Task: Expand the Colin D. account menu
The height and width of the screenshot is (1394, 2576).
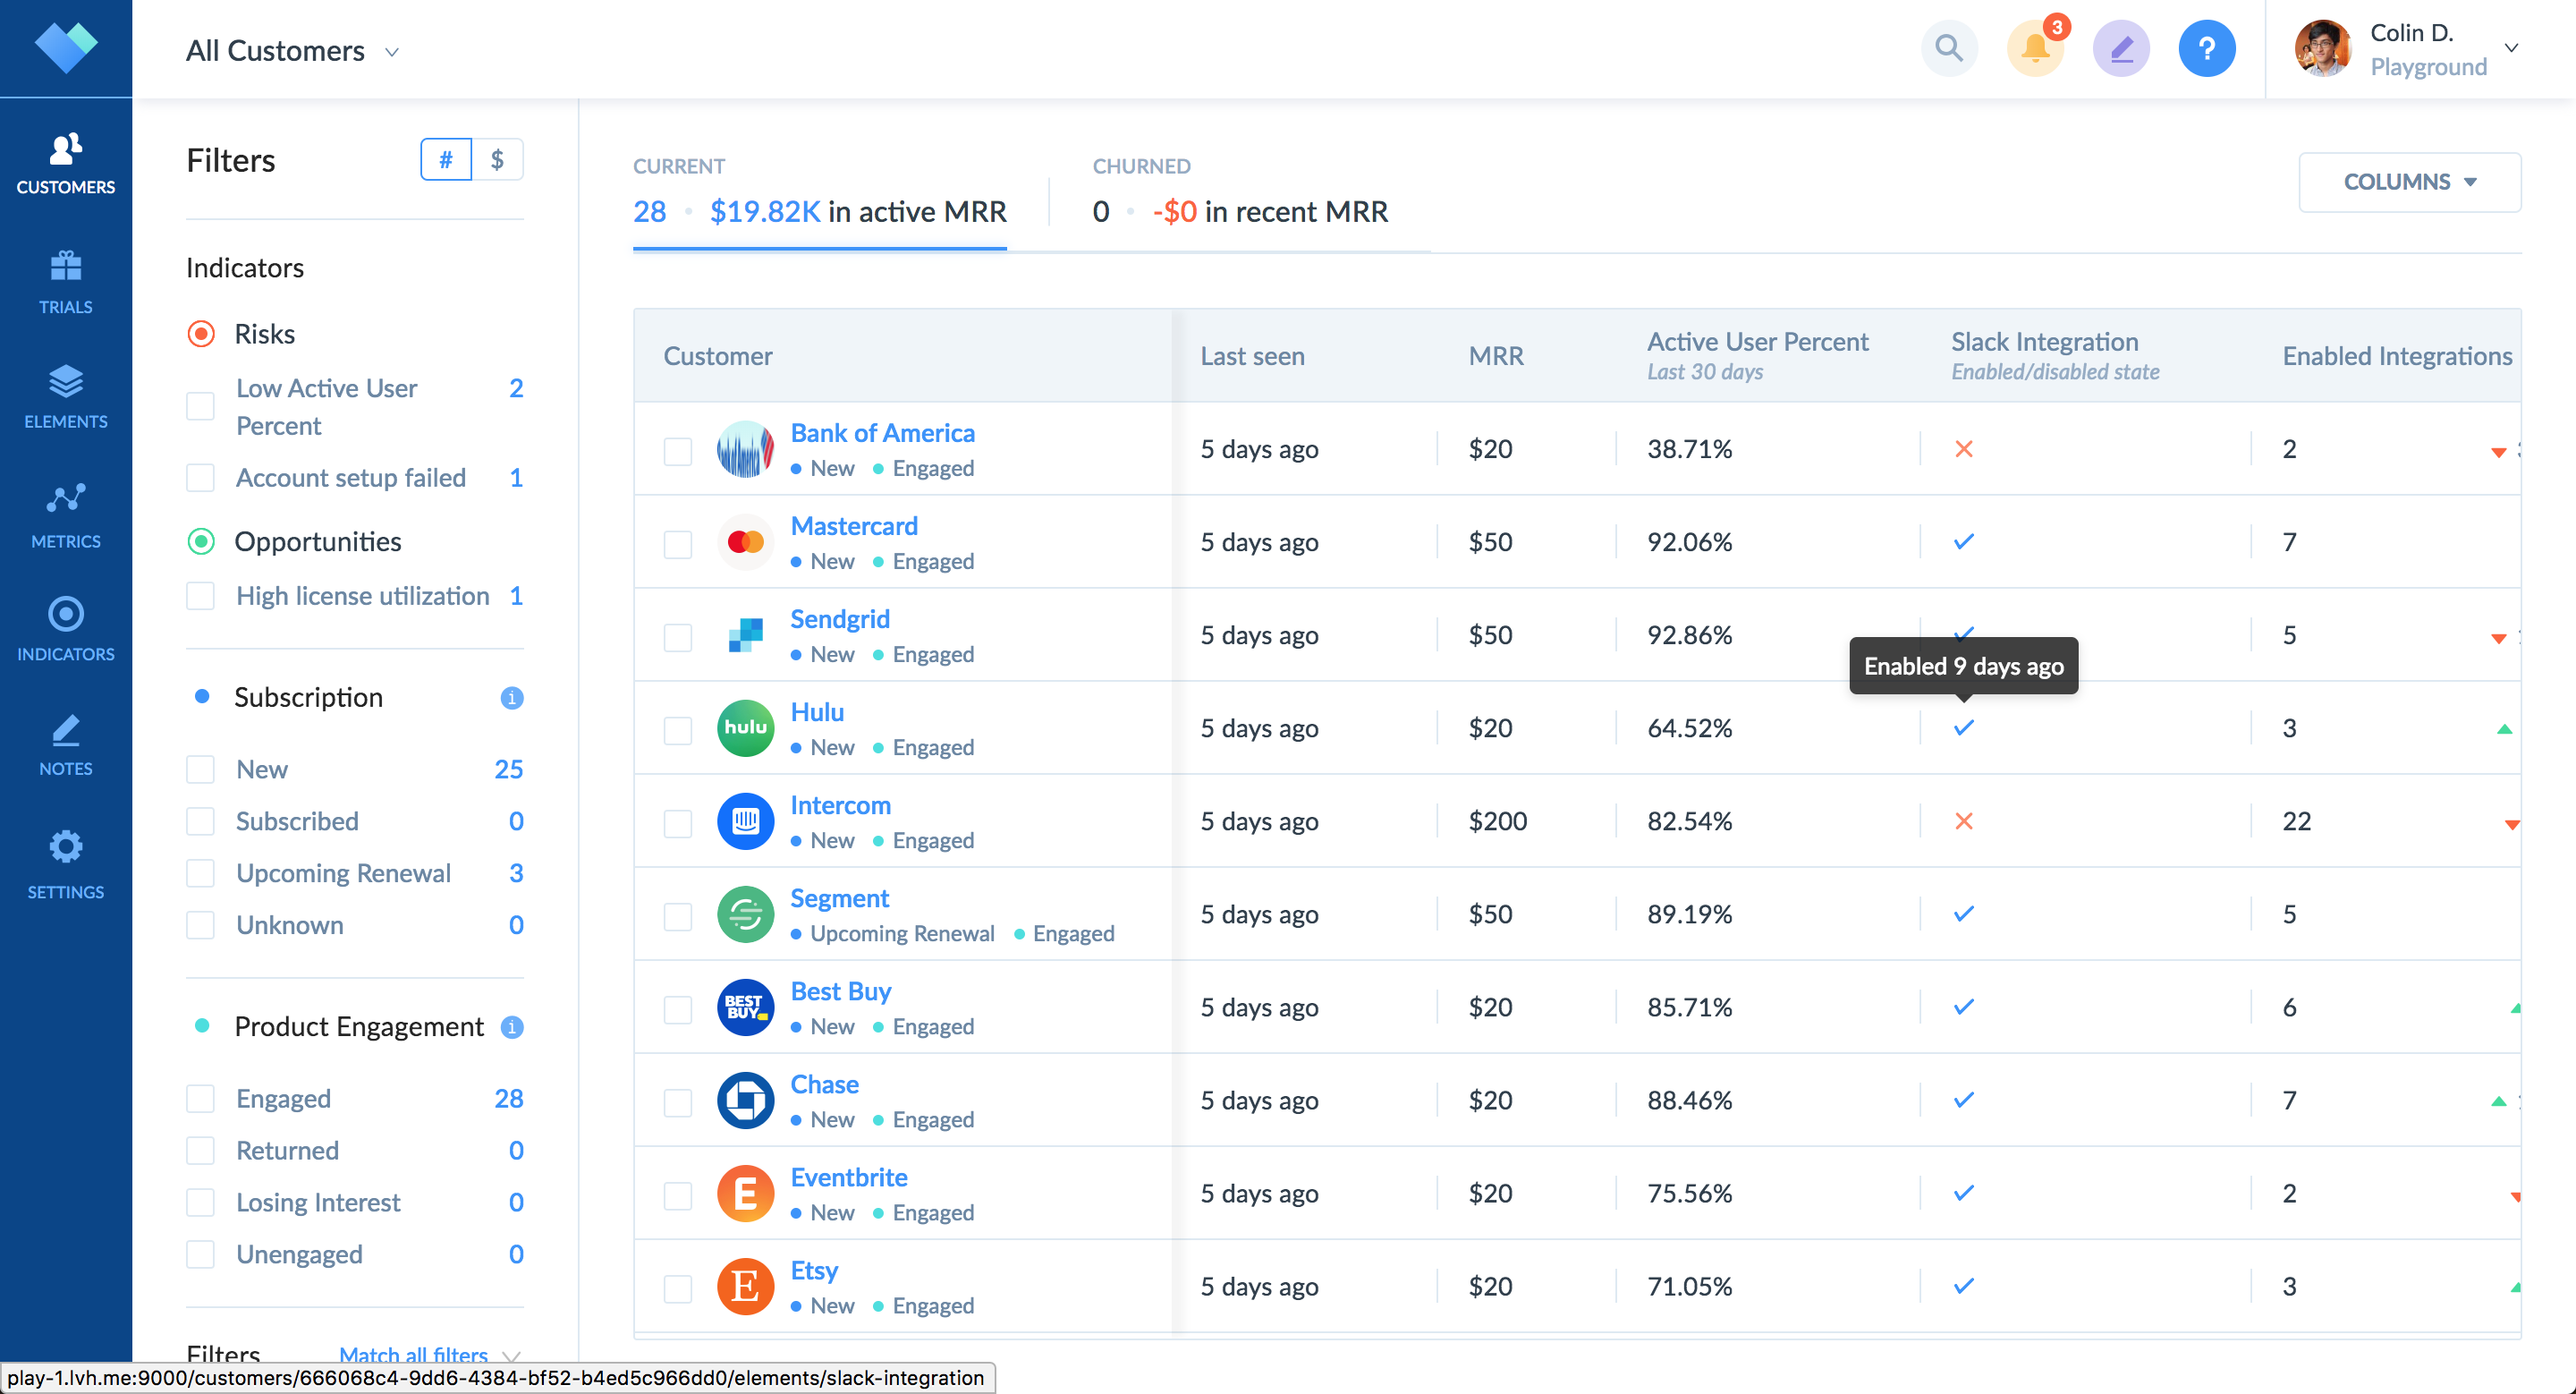Action: tap(2510, 48)
